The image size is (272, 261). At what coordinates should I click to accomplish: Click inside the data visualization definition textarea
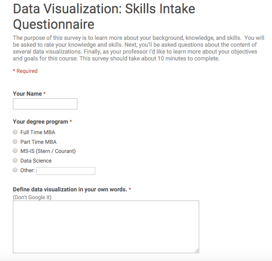click(106, 227)
